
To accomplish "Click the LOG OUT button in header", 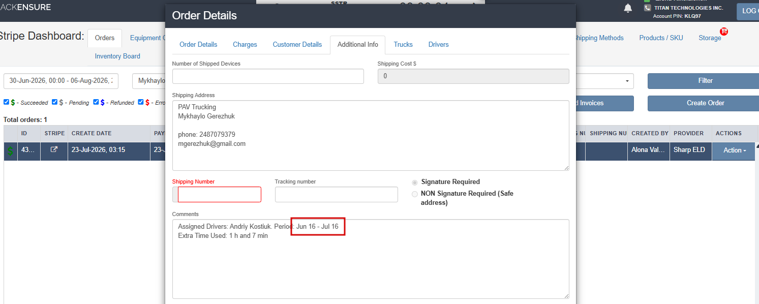I will click(x=747, y=11).
